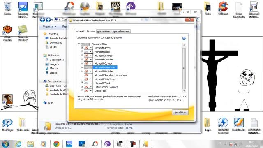263x148 pixels.
Task: Expand the Microsoft Excel tree node
Action: 82,51
